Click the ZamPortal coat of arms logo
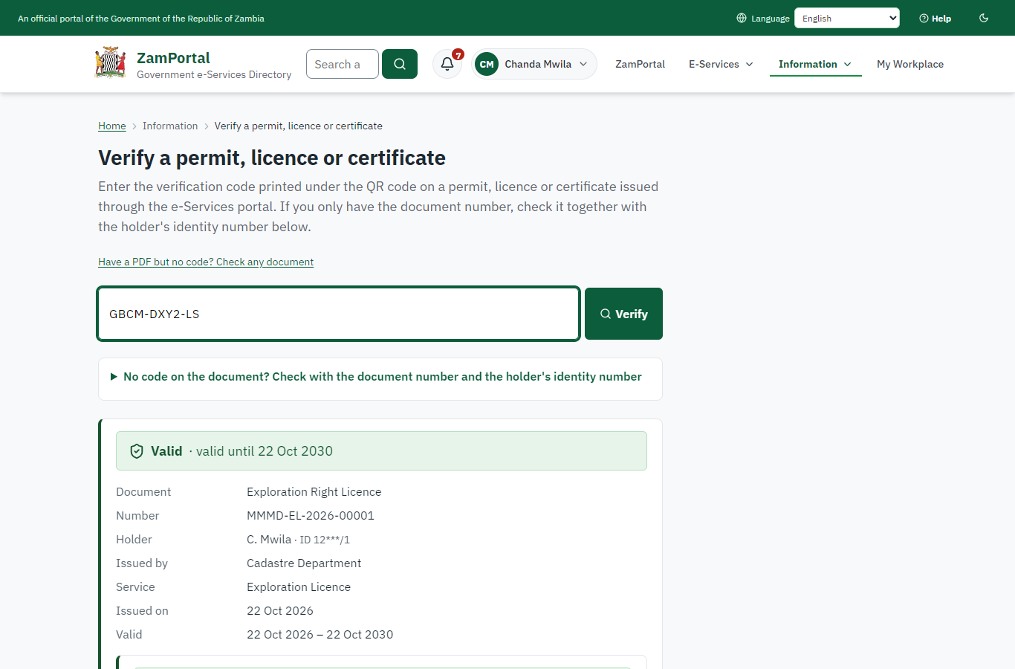The image size is (1015, 669). click(x=110, y=63)
